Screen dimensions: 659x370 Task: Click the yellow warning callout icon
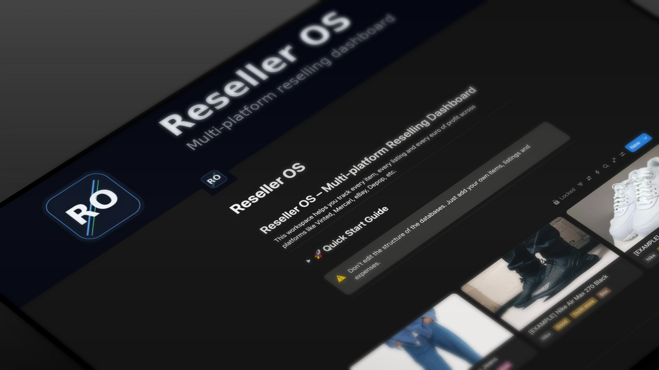click(341, 278)
